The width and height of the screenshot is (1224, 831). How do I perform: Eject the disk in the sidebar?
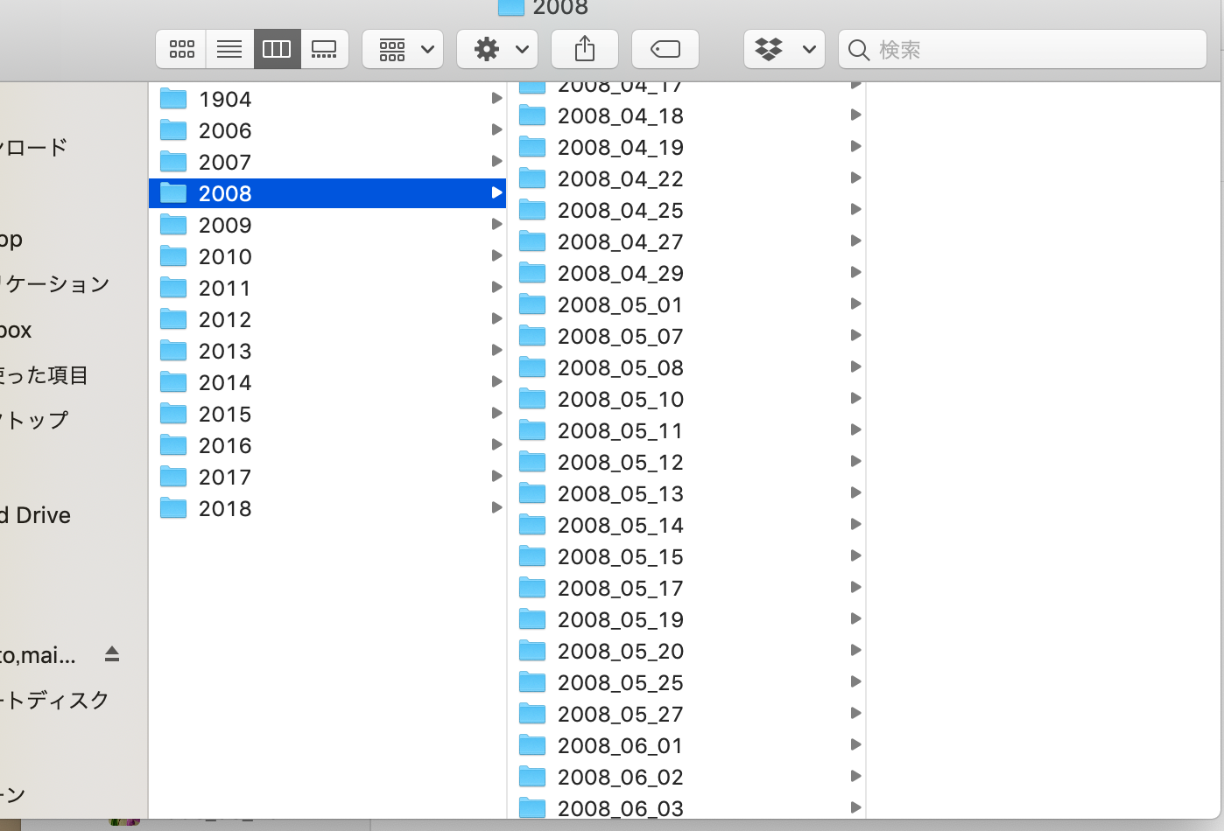(x=112, y=653)
